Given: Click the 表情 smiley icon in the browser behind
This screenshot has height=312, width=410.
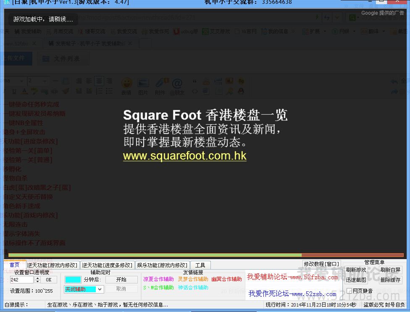Looking at the screenshot, I should click(x=126, y=86).
